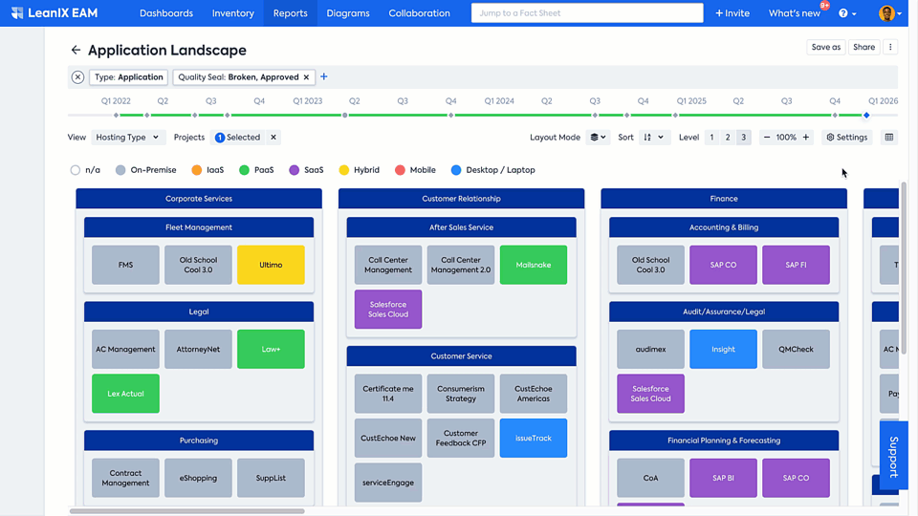Toggle the Hybrid legend item
The width and height of the screenshot is (918, 516).
click(x=359, y=170)
